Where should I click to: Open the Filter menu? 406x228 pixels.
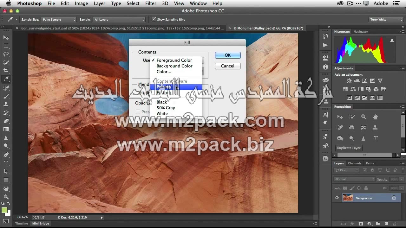151,3
